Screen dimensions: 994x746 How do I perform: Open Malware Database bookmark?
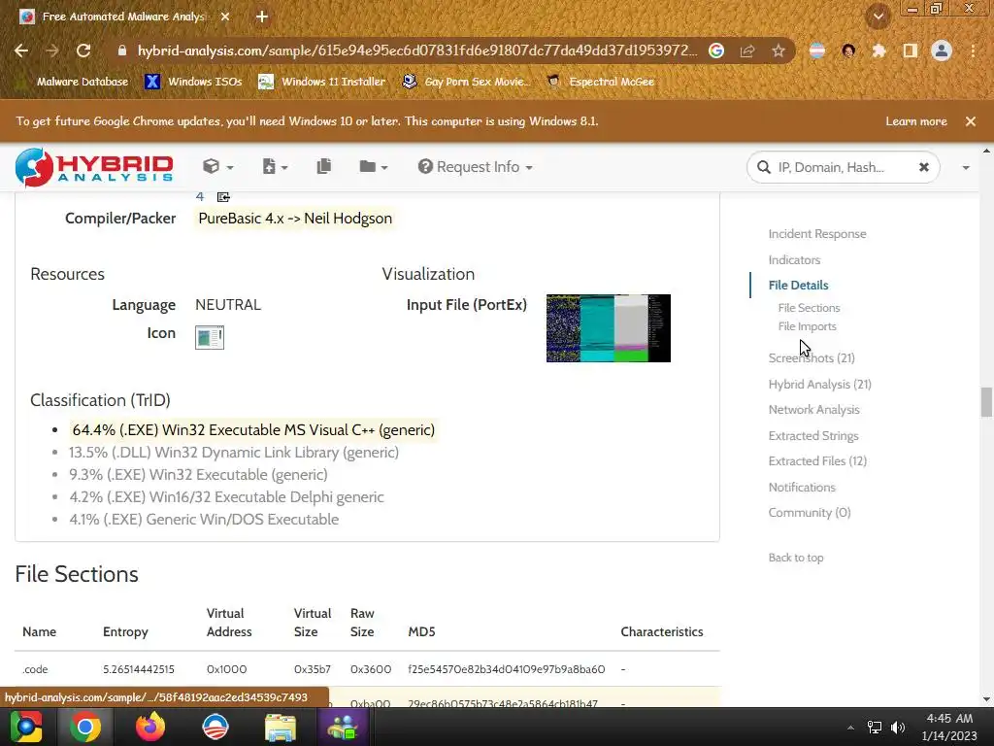[x=72, y=82]
